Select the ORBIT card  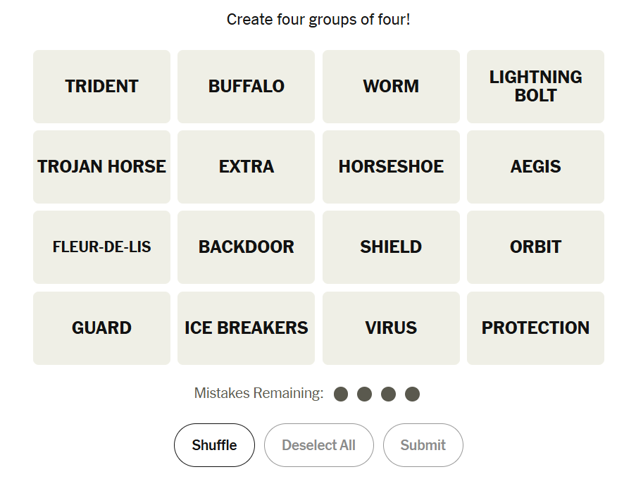(x=535, y=247)
